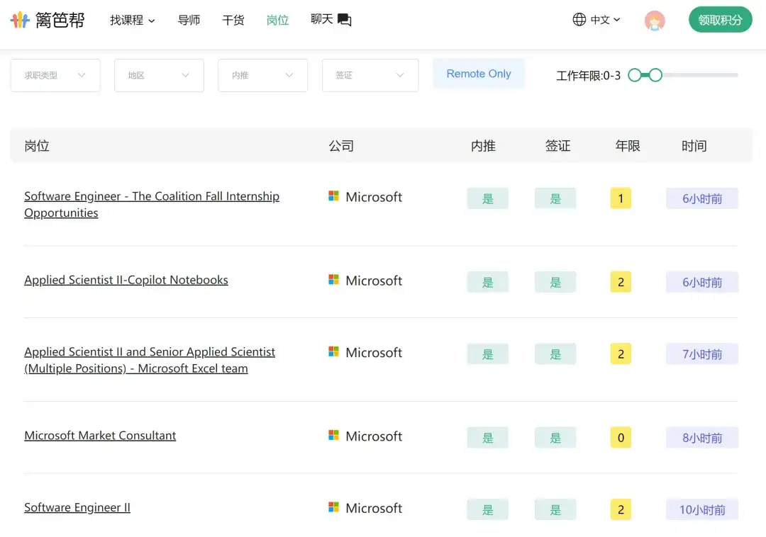Open the 地区 dropdown
This screenshot has height=537, width=766.
point(159,75)
